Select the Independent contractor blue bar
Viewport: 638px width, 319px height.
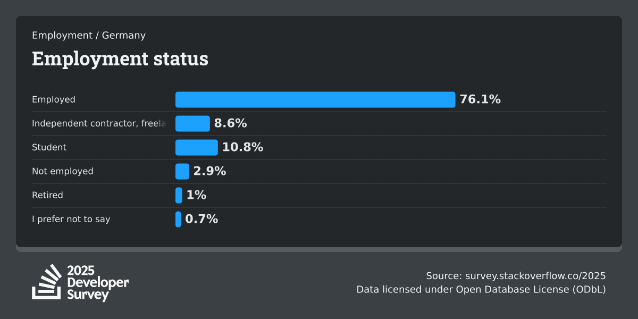pyautogui.click(x=192, y=124)
